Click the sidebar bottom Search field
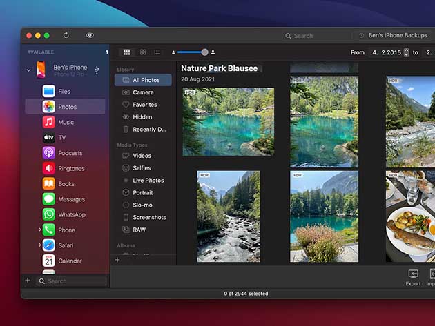Image resolution: width=435 pixels, height=326 pixels. 72,281
